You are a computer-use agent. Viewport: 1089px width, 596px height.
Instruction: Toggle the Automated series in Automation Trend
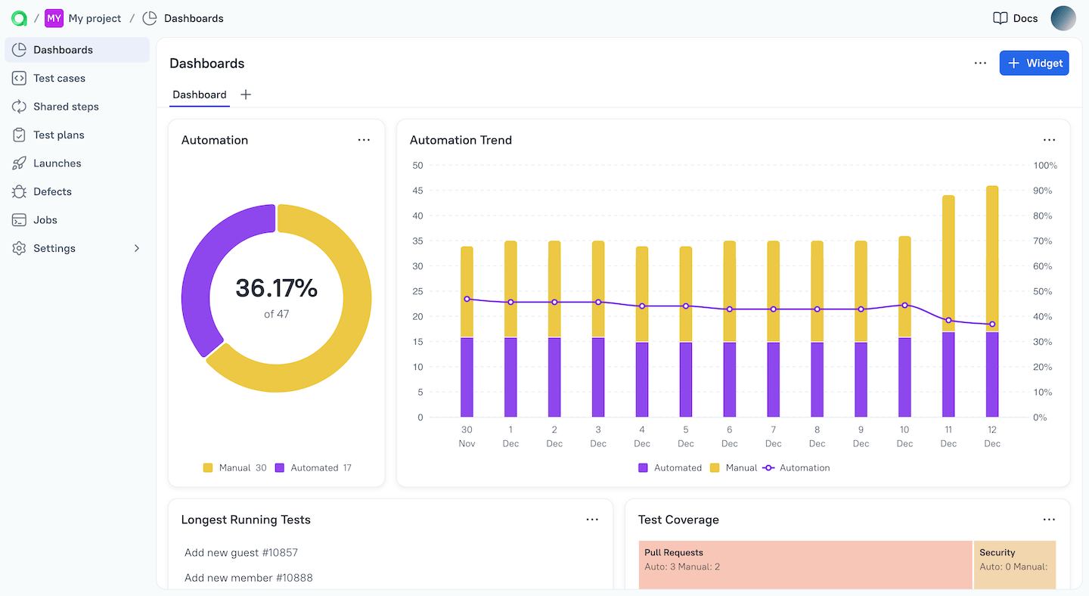point(670,467)
